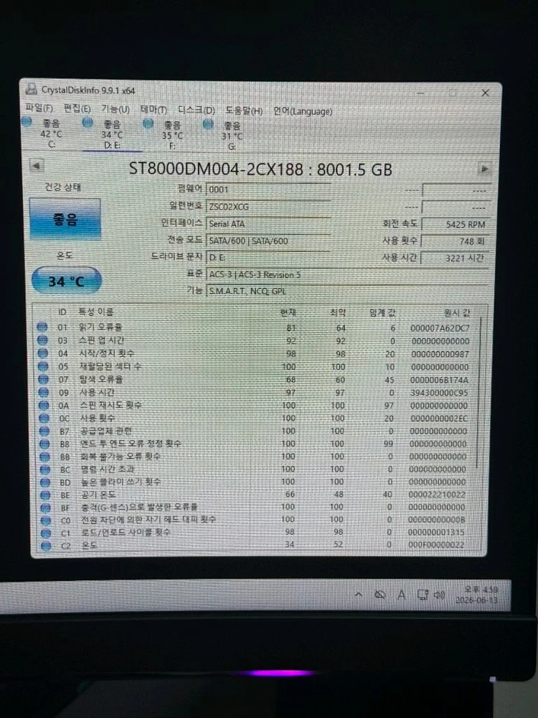Image resolution: width=538 pixels, height=718 pixels.
Task: Click raw value 000F00000022
Action: pyautogui.click(x=436, y=544)
